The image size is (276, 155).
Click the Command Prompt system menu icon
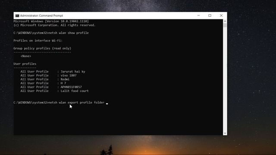17,15
